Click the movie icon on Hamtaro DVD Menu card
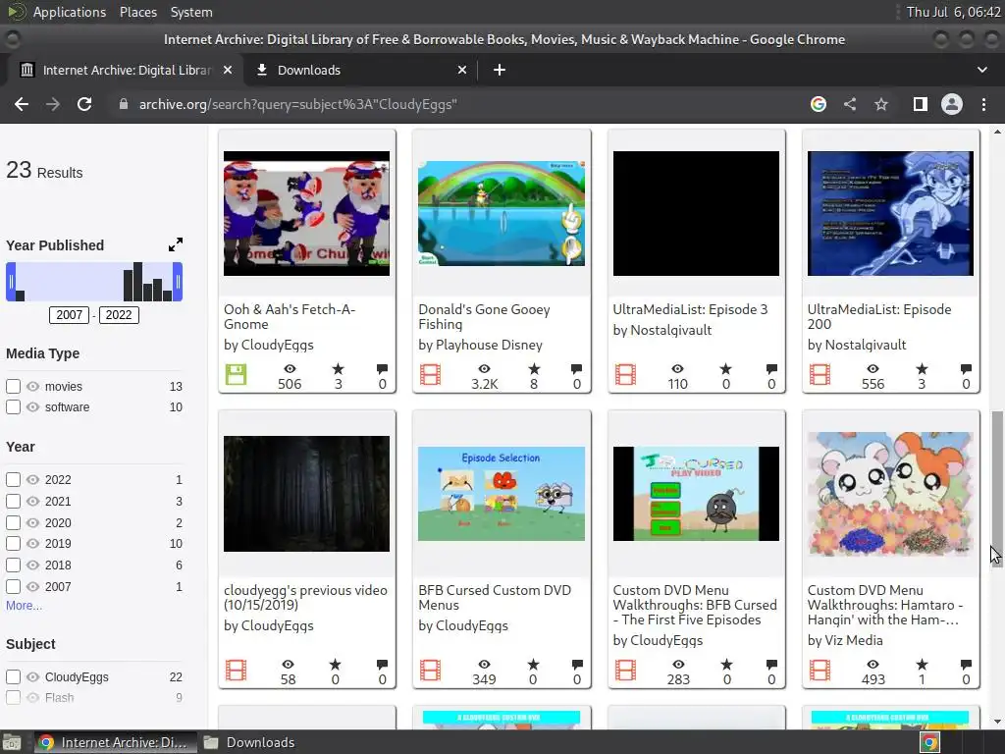The height and width of the screenshot is (754, 1005). pyautogui.click(x=820, y=670)
